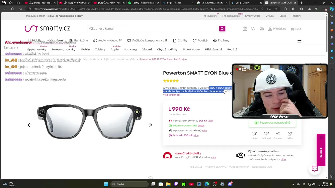Open Samsung novinky link
335x188 pixels.
point(63,49)
